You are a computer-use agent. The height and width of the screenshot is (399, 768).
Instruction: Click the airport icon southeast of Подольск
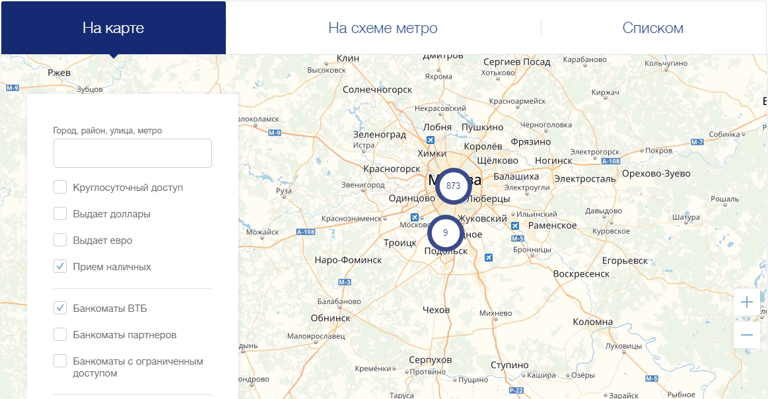pyautogui.click(x=488, y=258)
